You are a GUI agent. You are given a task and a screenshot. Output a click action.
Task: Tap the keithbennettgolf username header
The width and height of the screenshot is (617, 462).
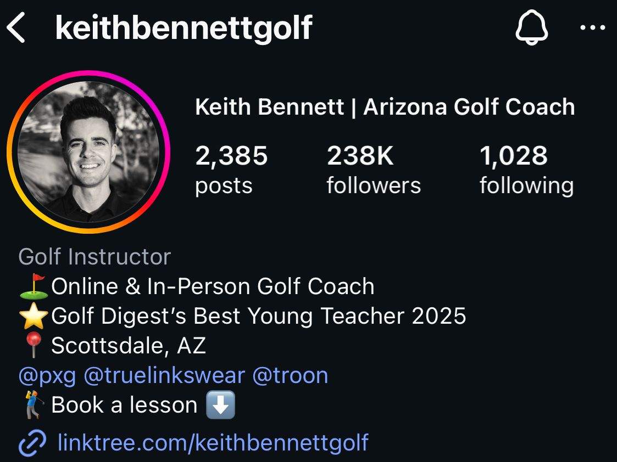tap(184, 29)
